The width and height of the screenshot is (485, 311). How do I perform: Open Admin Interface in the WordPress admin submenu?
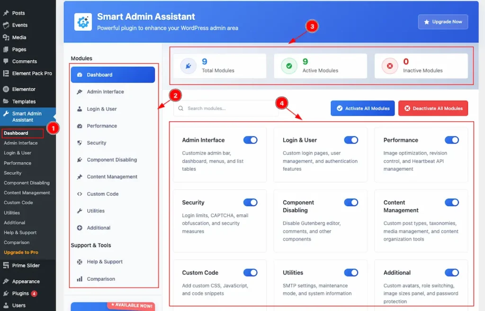point(21,143)
